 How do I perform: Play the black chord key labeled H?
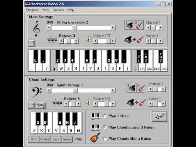tap(67, 119)
